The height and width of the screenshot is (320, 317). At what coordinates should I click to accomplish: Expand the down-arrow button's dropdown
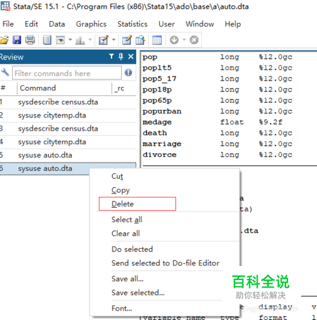point(184,39)
